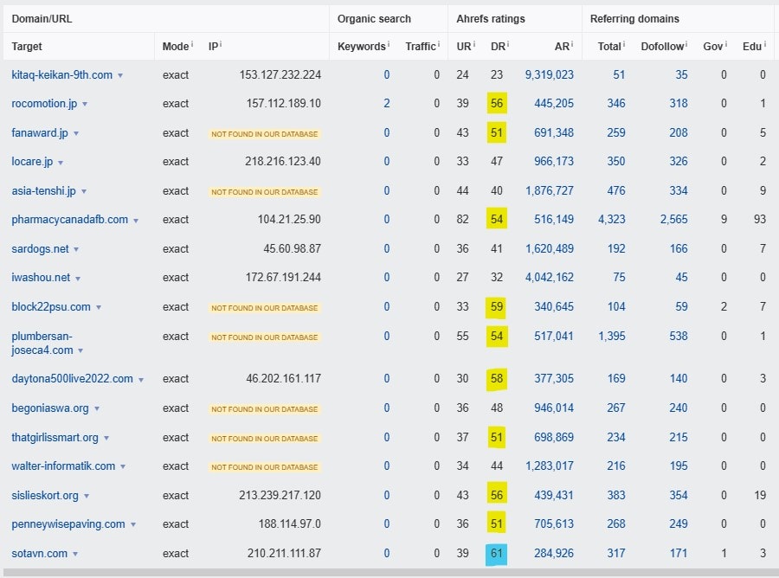The height and width of the screenshot is (578, 779).
Task: Click the blue highlighted DR 61 cell
Action: tap(496, 554)
